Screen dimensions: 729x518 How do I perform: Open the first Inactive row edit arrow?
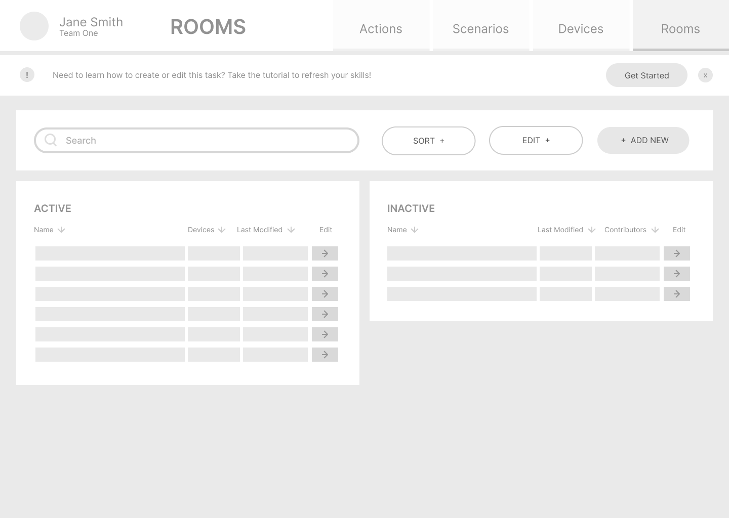(676, 253)
